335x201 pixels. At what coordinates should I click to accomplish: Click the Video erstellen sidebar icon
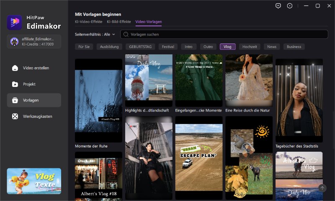click(15, 68)
